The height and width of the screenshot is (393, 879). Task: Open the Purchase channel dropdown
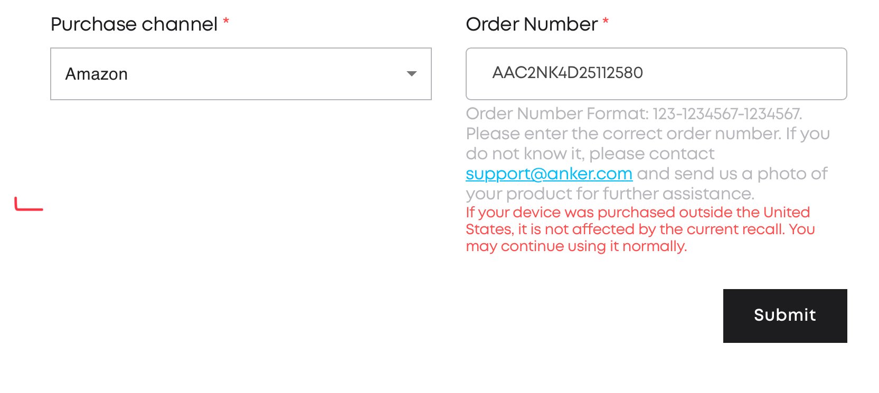(x=241, y=74)
